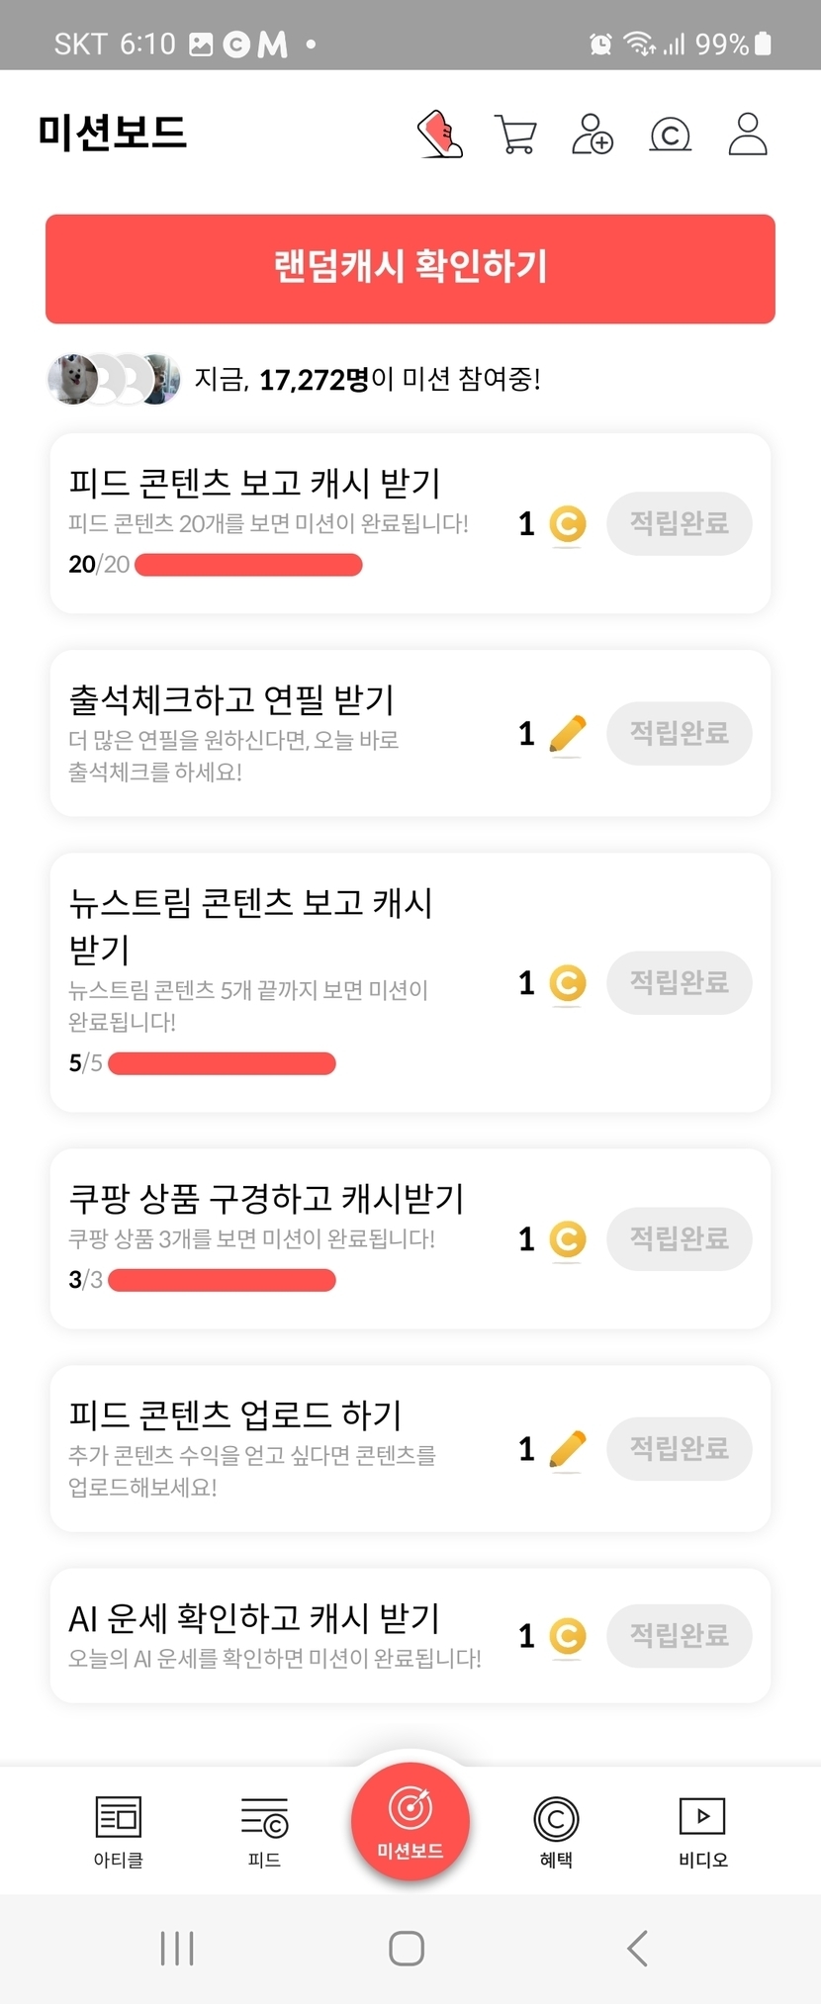Switch to the 아티클 tab
The height and width of the screenshot is (2004, 821).
(x=119, y=1830)
